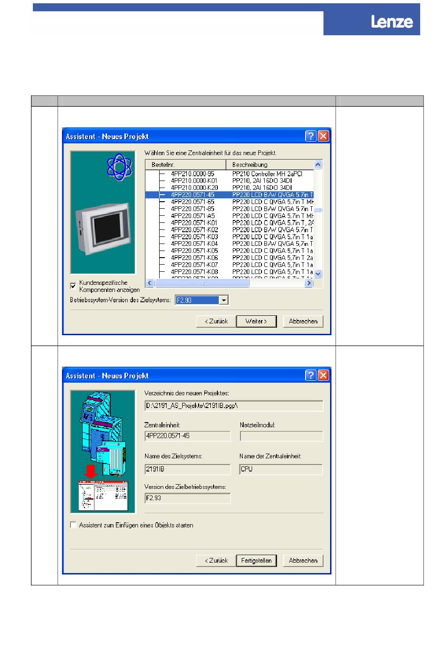Click the Zentraleinheit field showing 4PP220.0571-45
Image resolution: width=446 pixels, height=652 pixels.
point(188,436)
